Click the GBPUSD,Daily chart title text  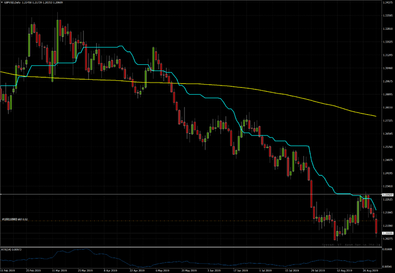pyautogui.click(x=16, y=3)
